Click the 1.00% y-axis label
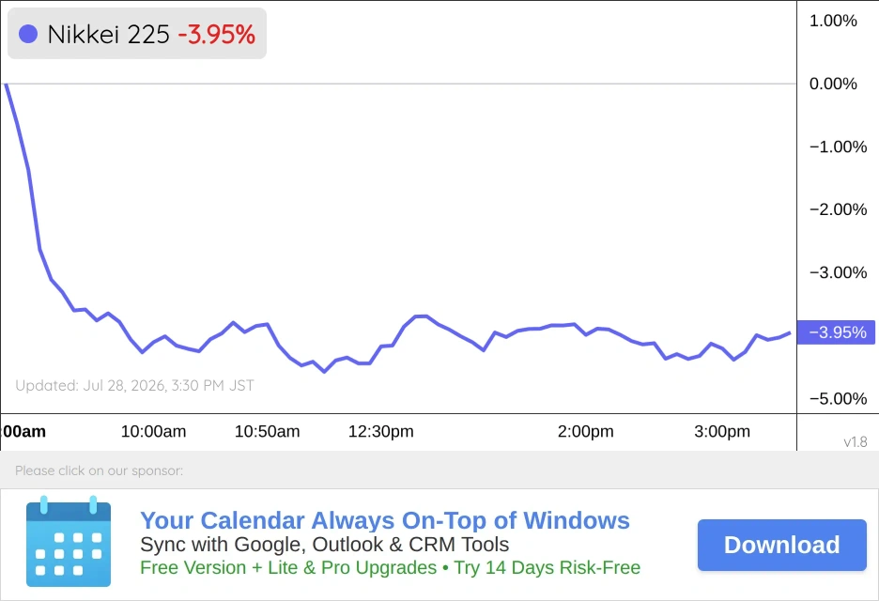The width and height of the screenshot is (879, 601). click(833, 21)
